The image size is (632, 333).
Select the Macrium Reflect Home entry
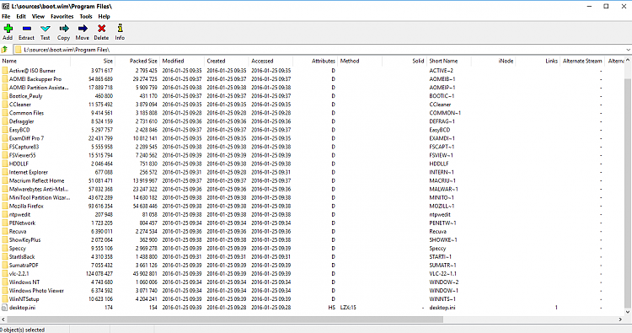pyautogui.click(x=37, y=180)
